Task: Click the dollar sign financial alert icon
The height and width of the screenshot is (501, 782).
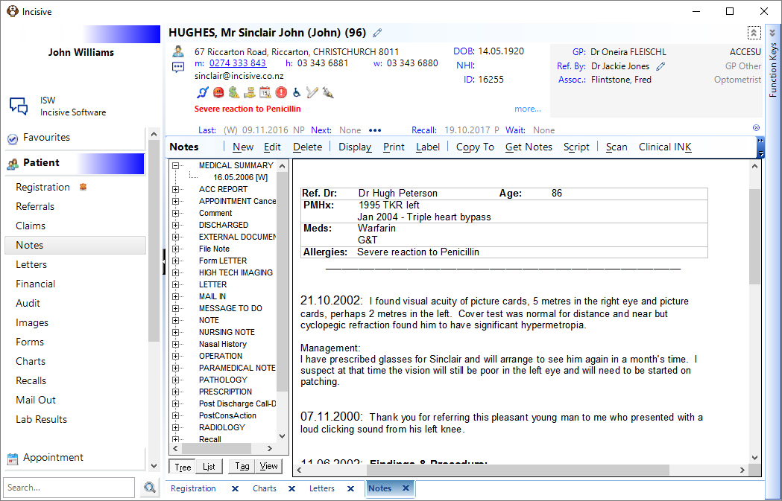Action: pos(234,92)
